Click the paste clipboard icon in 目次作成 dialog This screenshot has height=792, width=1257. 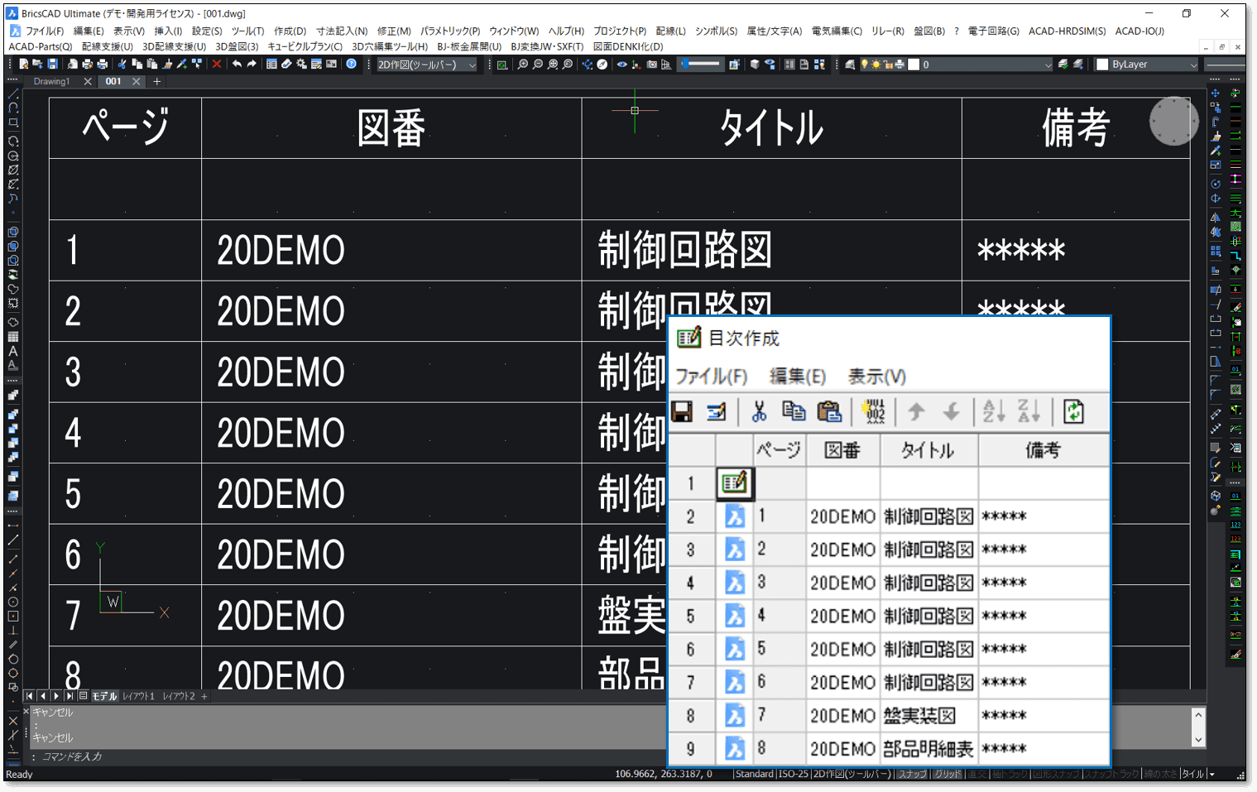pos(829,411)
